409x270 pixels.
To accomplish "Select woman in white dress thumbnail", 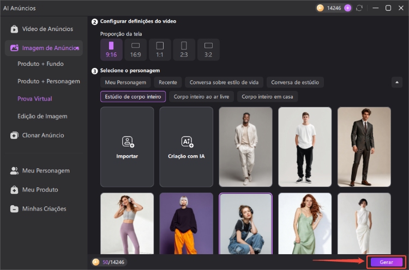I will click(364, 223).
